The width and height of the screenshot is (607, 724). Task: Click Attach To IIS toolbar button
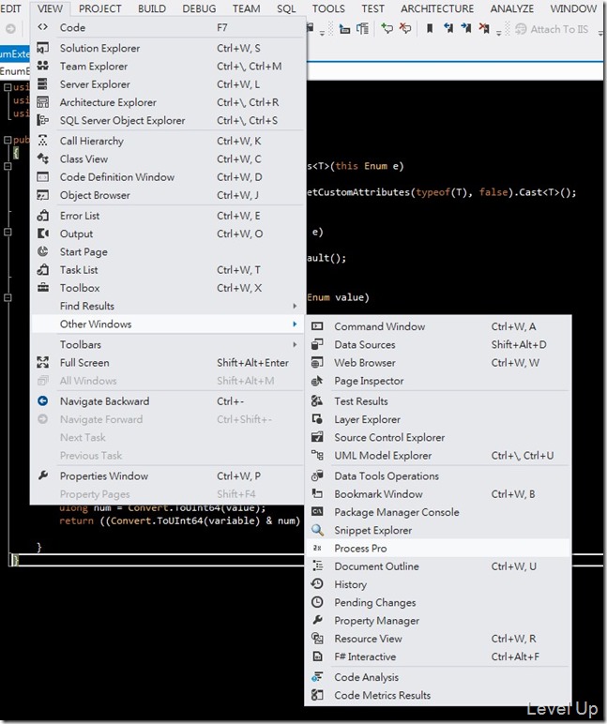coord(552,29)
